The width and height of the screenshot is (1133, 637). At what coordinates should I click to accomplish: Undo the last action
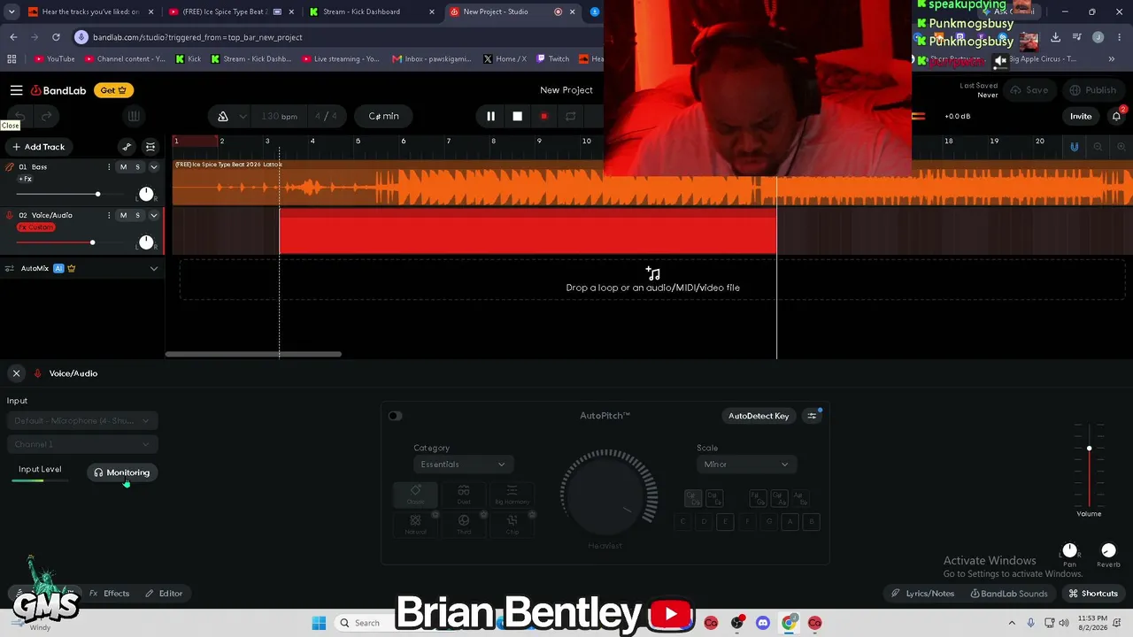(19, 116)
